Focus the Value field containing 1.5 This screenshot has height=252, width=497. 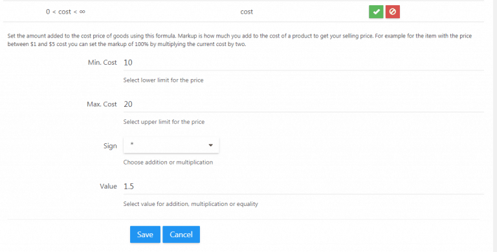[x=304, y=187]
